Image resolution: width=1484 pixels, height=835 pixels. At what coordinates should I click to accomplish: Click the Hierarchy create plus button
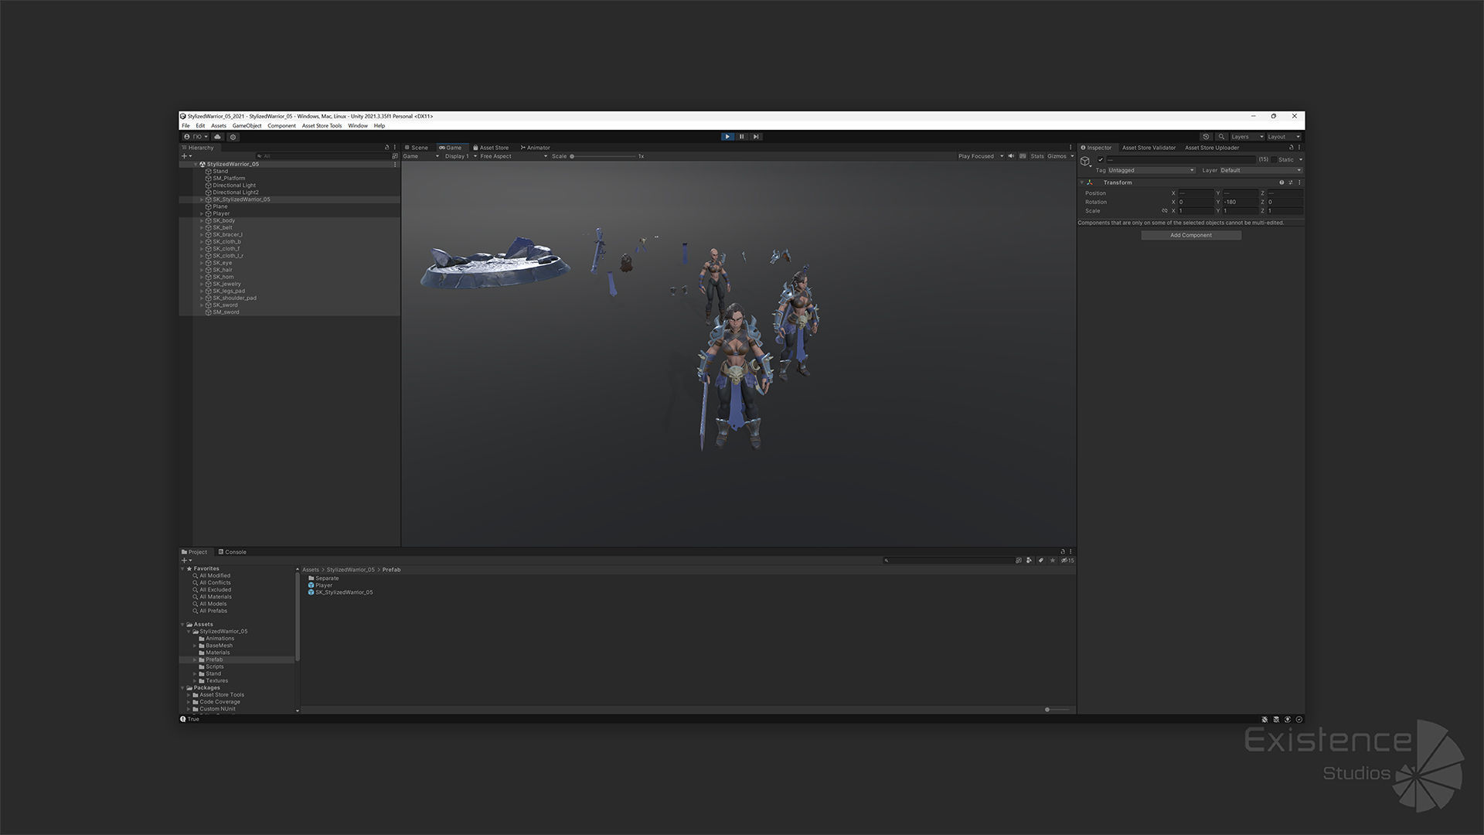184,156
